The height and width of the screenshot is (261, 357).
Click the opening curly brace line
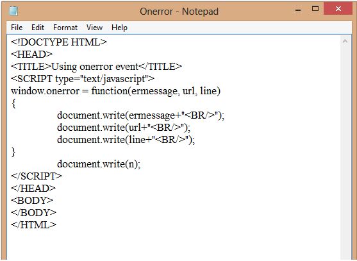[13, 103]
